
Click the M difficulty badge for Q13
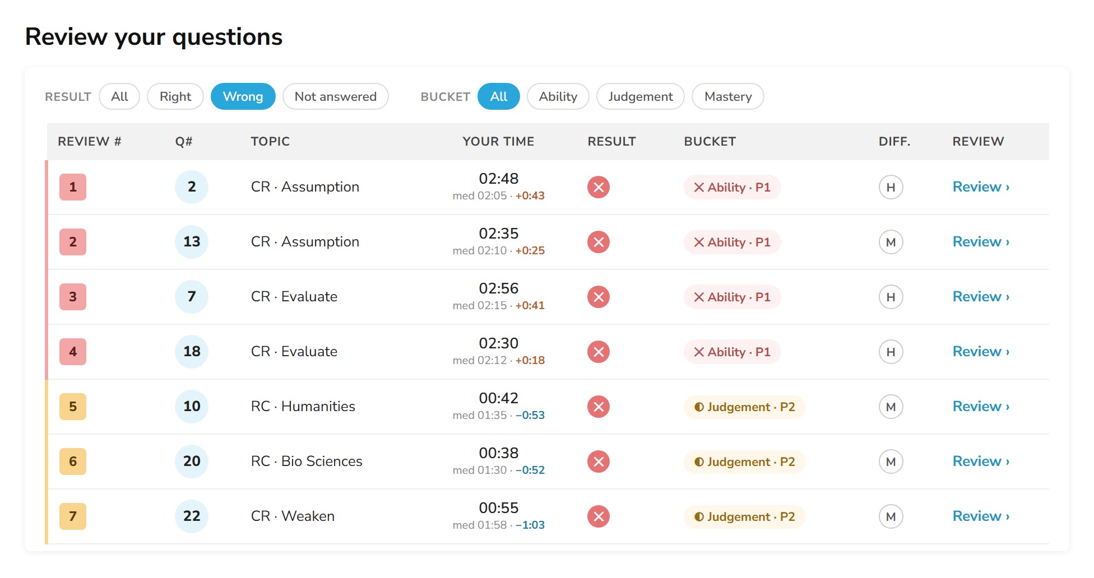pos(891,242)
